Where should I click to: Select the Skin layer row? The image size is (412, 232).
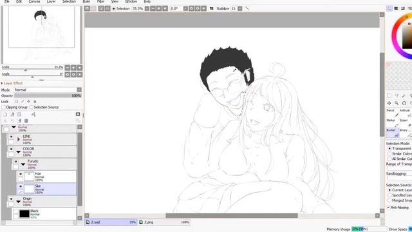[x=46, y=189]
